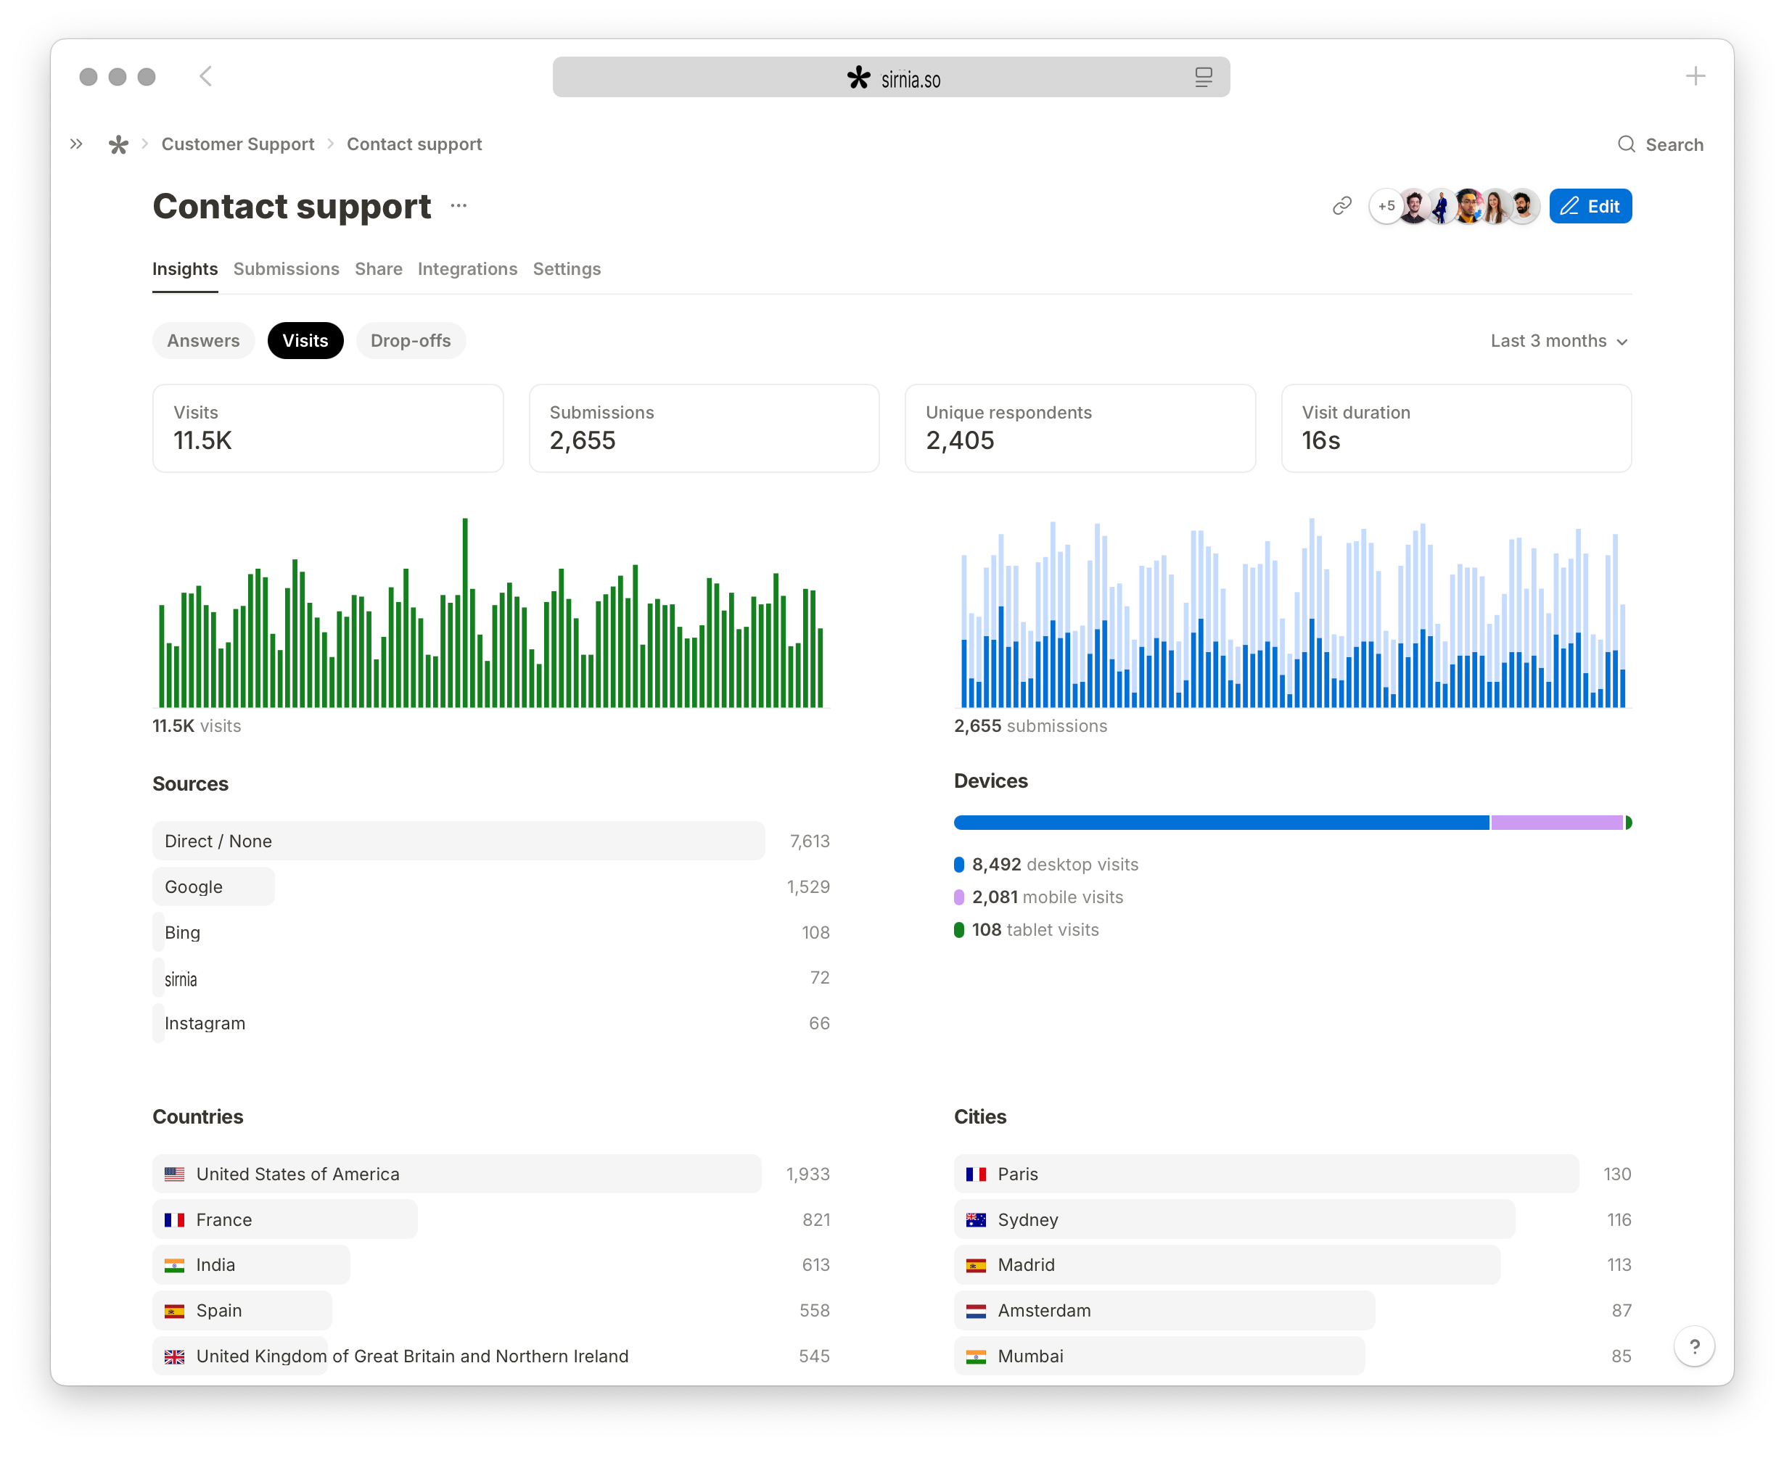Screen dimensions: 1792x1474
Task: Open the Last 3 months date range dropdown
Action: tap(1559, 342)
